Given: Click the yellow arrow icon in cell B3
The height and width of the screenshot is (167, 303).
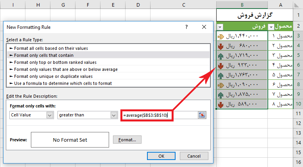Looking at the screenshot, I should [221, 37].
